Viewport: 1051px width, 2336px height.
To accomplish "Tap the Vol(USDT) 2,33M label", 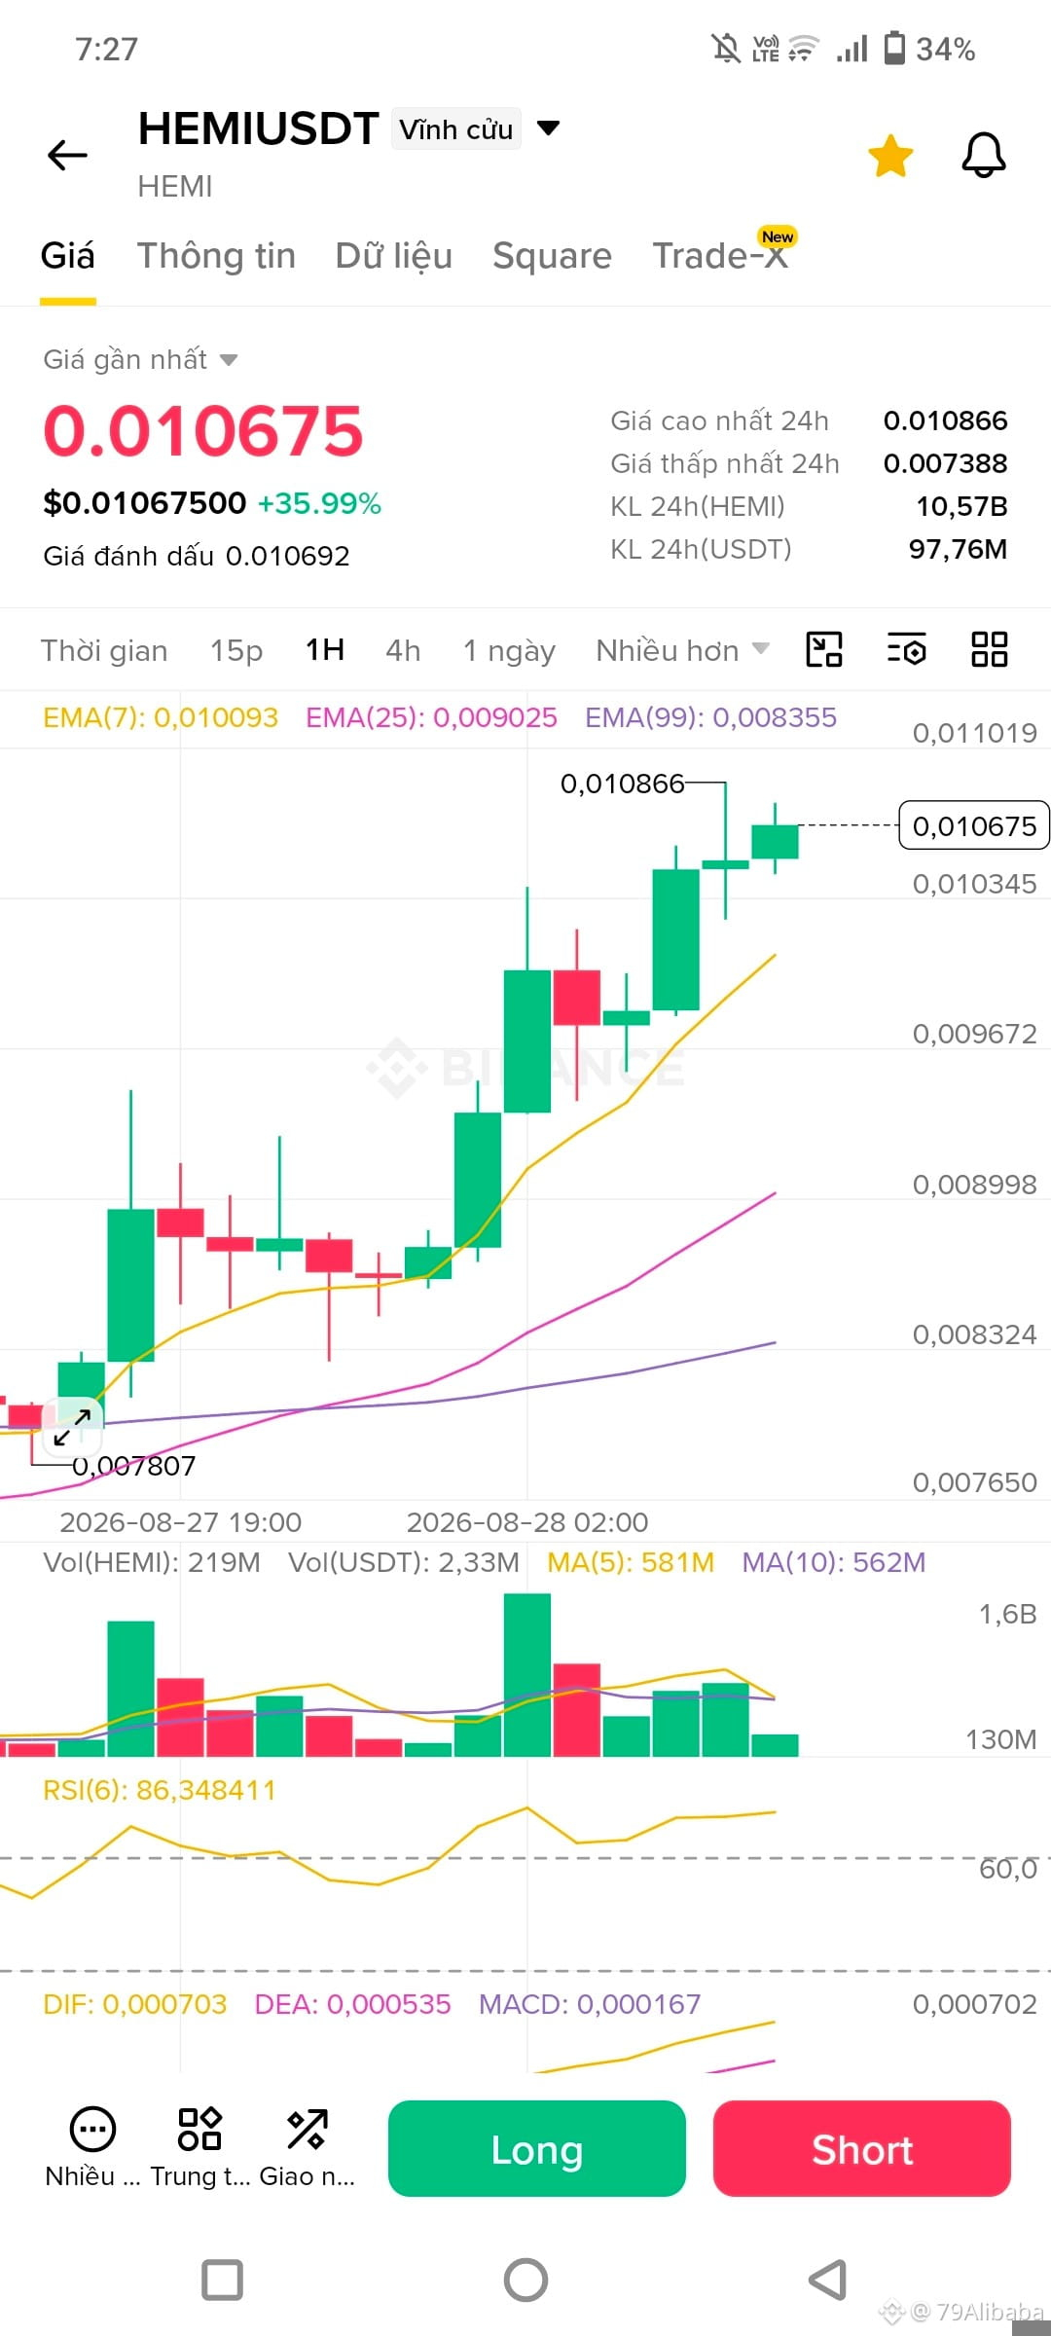I will [404, 1562].
